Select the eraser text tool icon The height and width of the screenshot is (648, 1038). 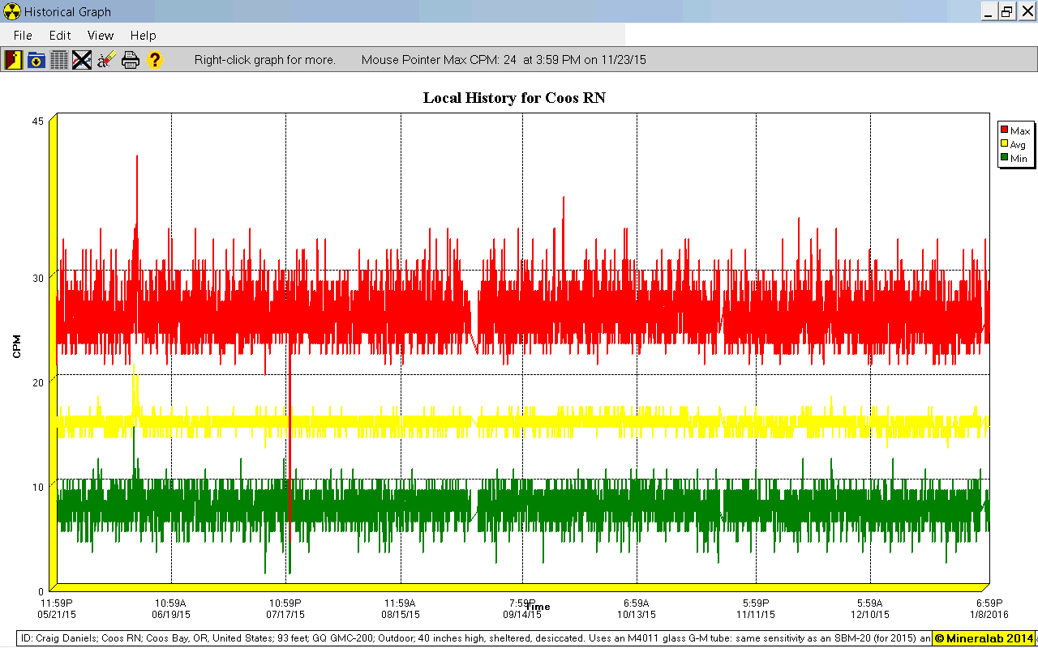[106, 60]
